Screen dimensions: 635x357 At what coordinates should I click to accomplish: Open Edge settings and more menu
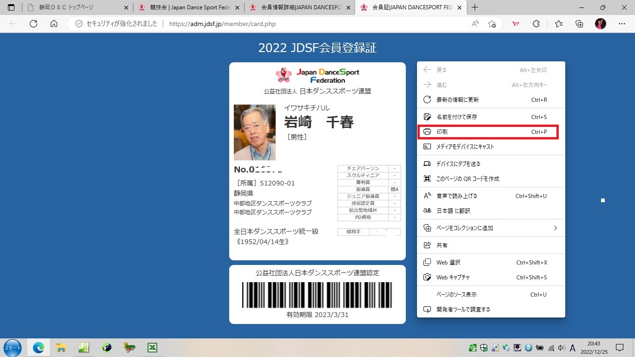coord(622,24)
